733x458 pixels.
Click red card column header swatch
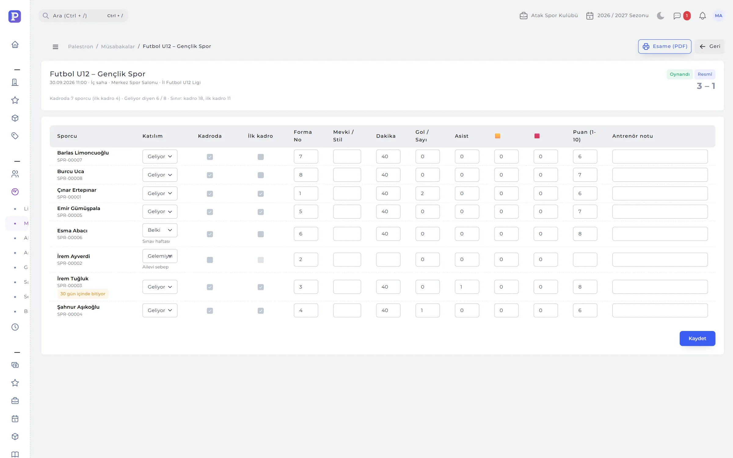point(537,136)
